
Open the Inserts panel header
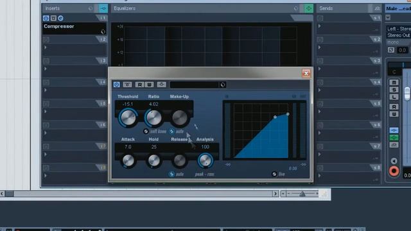point(53,8)
